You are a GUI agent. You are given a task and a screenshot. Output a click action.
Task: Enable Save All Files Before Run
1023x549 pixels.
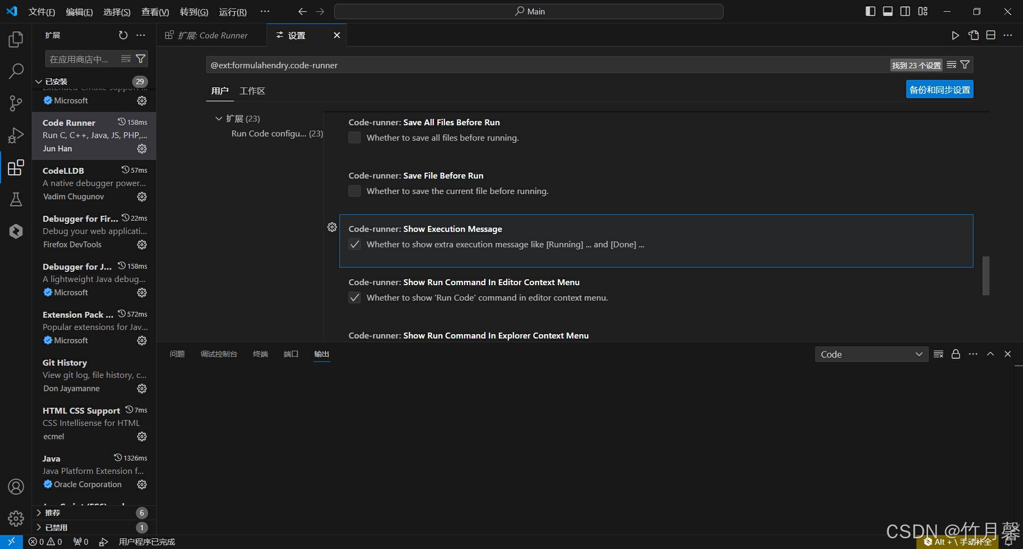(354, 138)
